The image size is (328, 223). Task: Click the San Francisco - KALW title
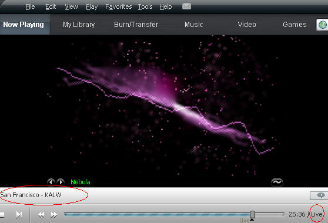coord(31,195)
